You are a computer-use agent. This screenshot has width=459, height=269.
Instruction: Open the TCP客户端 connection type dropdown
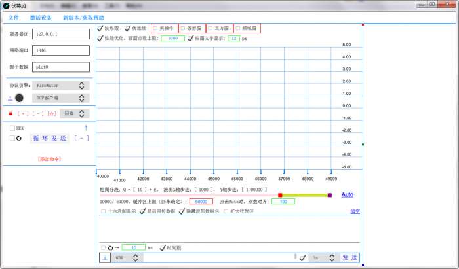60,98
